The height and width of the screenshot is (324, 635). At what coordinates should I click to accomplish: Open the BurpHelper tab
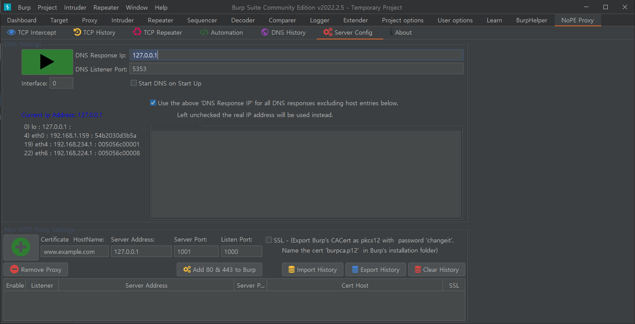(x=532, y=20)
